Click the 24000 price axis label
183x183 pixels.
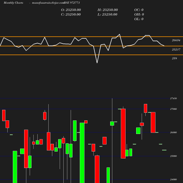tap(173, 180)
